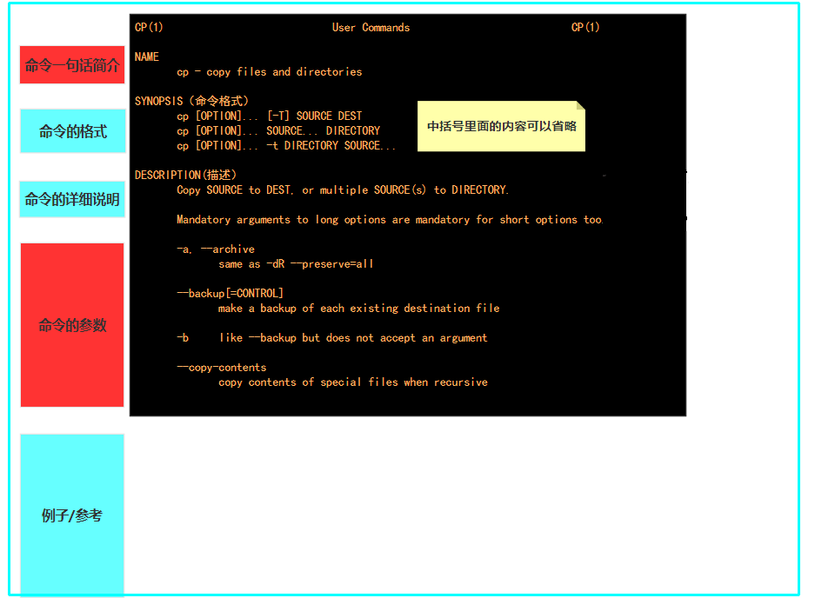
Task: Click 'same as -dR --preserve=all' text
Action: (296, 264)
